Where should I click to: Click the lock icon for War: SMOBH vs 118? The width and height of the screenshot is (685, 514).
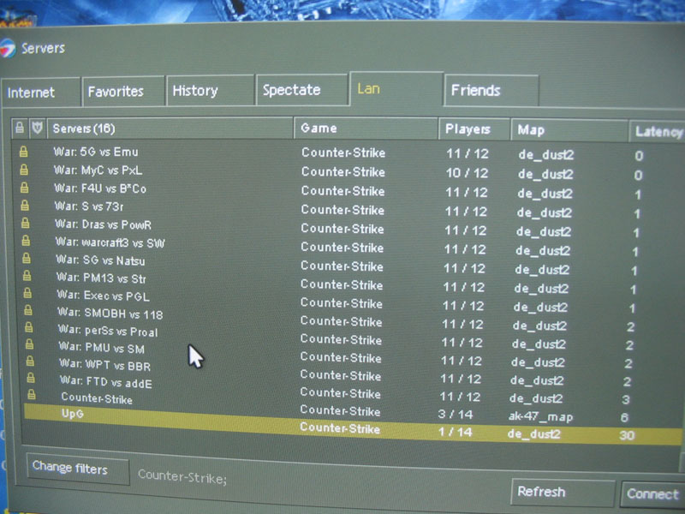(28, 310)
